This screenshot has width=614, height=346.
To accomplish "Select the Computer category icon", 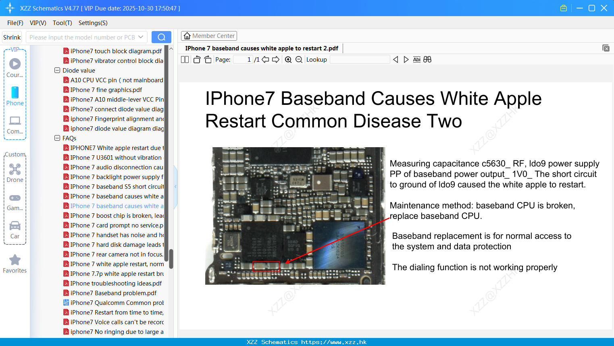I will (x=15, y=125).
